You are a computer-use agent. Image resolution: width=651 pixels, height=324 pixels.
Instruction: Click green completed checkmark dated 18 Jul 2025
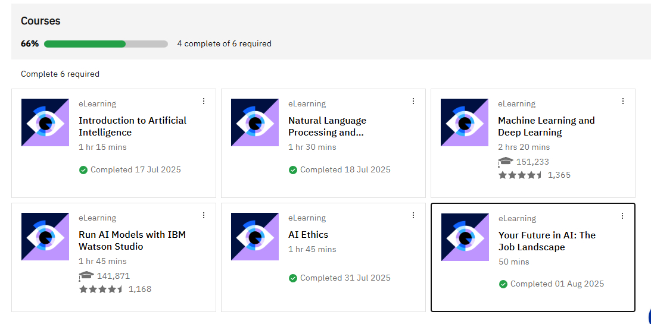(293, 170)
